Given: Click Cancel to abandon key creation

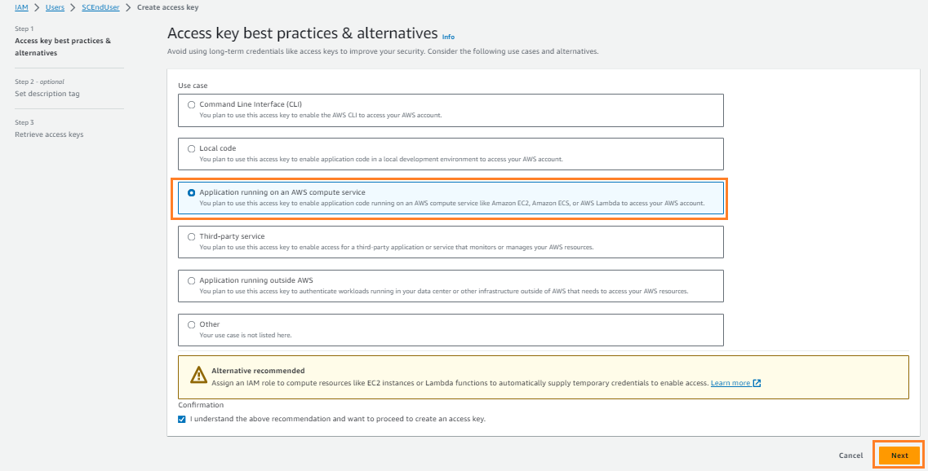Looking at the screenshot, I should pos(850,456).
